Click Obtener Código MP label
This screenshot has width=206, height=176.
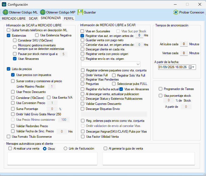61,12
